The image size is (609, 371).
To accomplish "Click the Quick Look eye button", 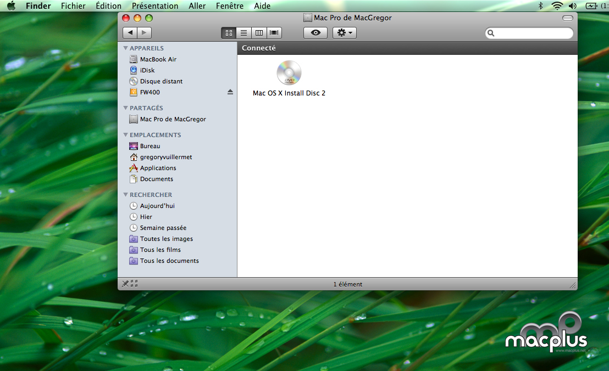I will 315,33.
